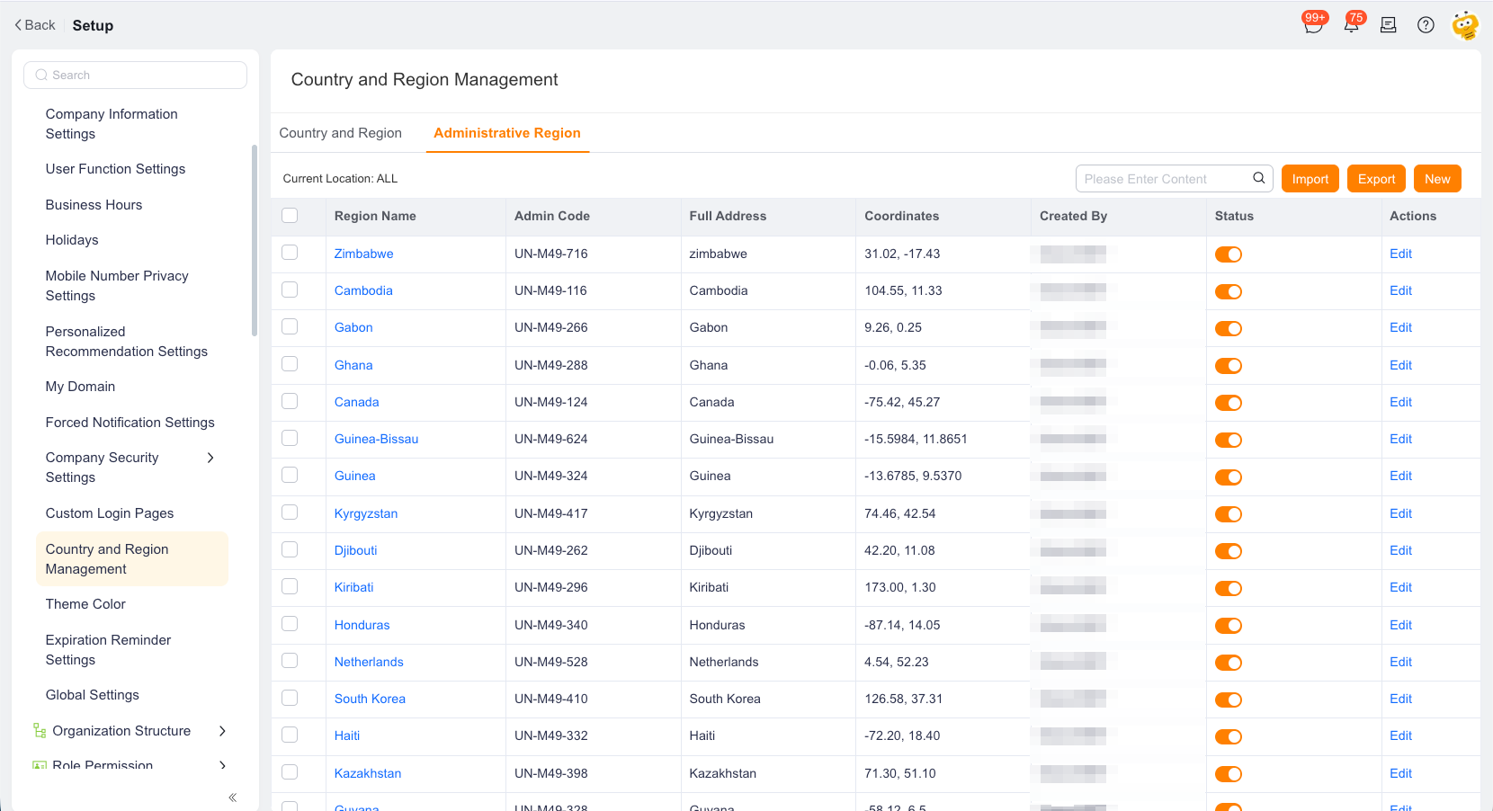This screenshot has width=1493, height=811.
Task: Edit the Djibouti row
Action: tap(1400, 550)
